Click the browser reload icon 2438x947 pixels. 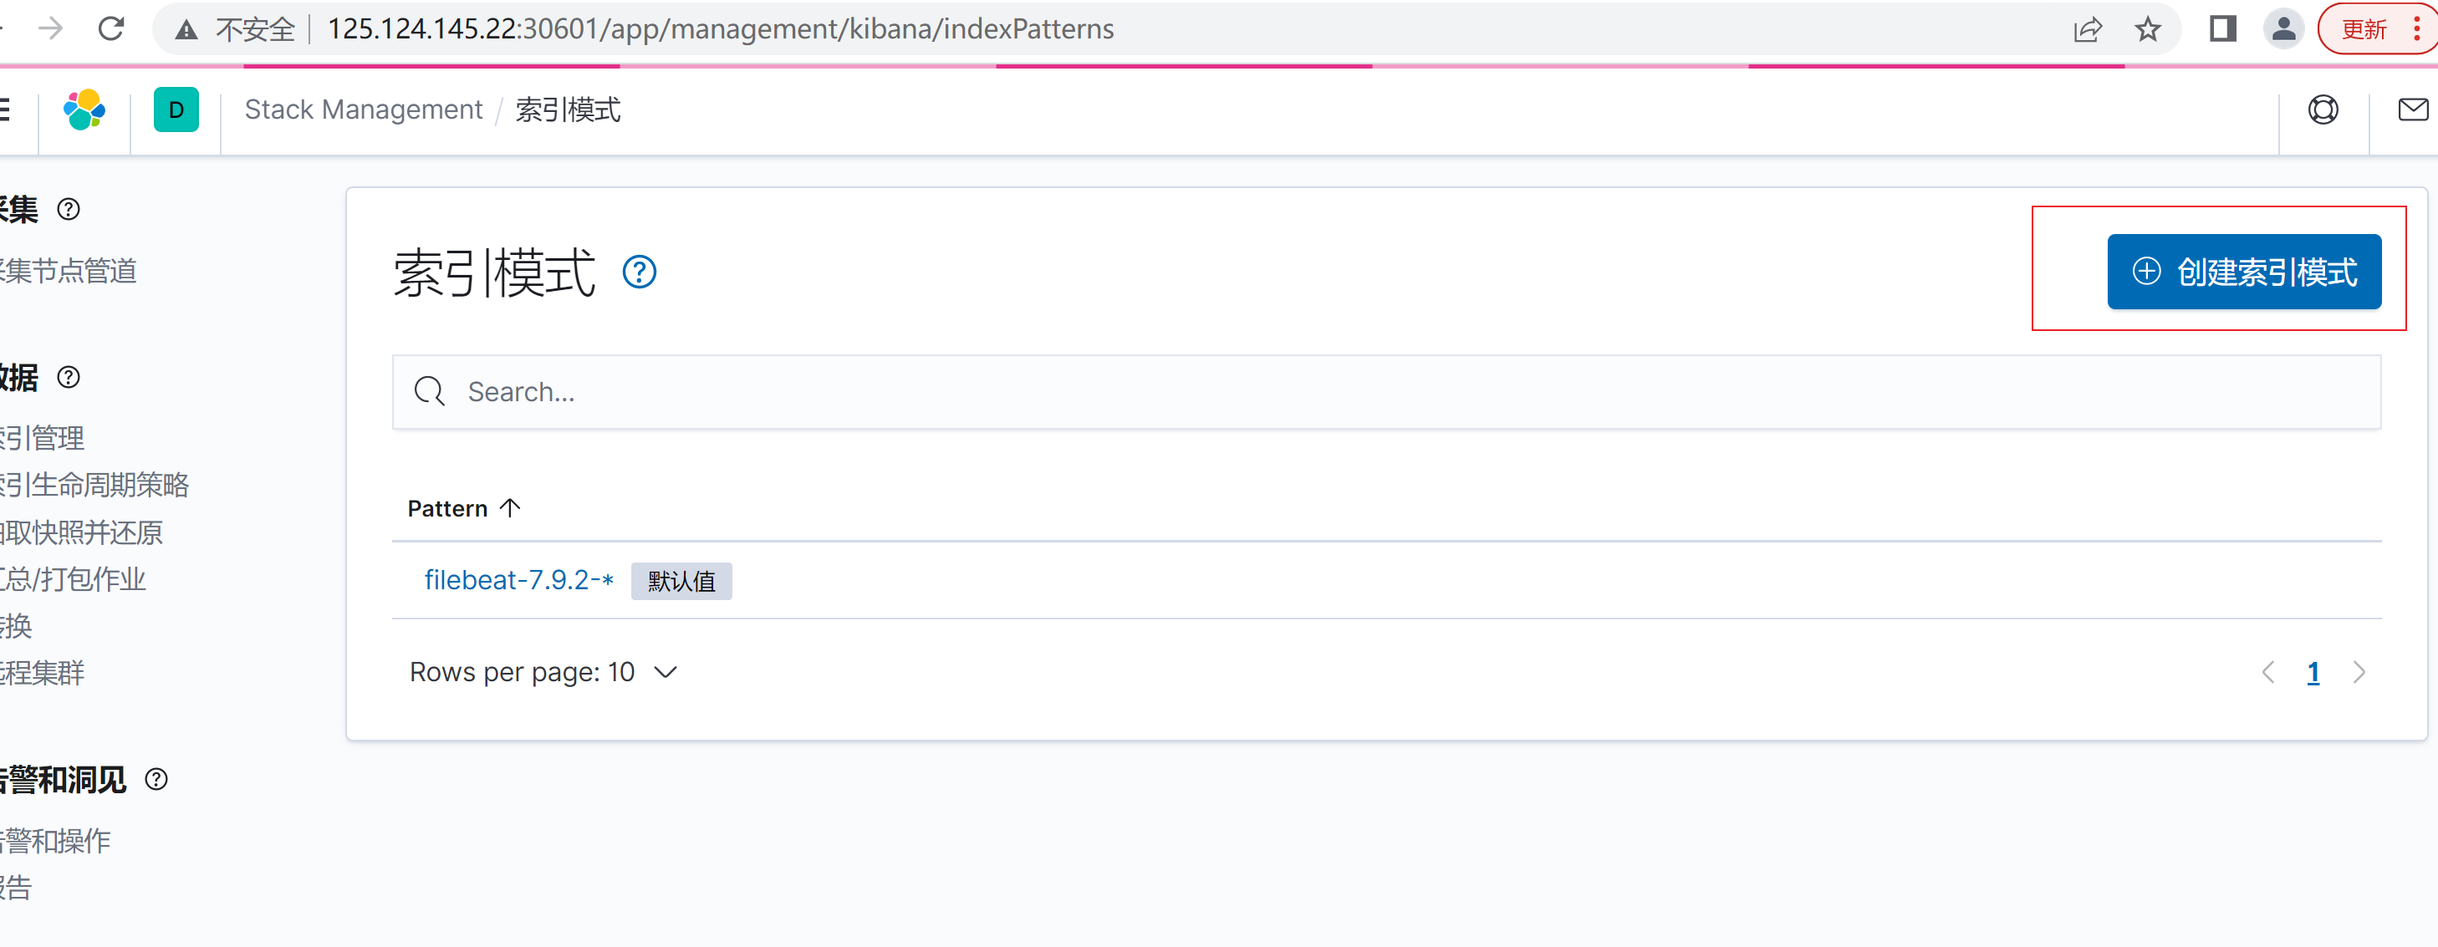coord(112,29)
